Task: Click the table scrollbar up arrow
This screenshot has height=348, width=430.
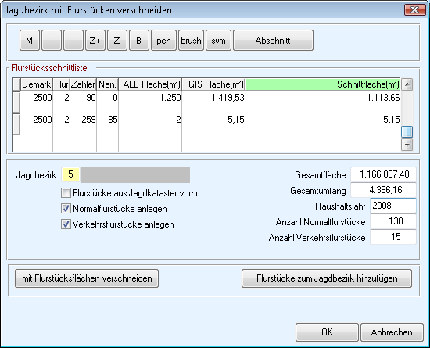Action: click(407, 84)
